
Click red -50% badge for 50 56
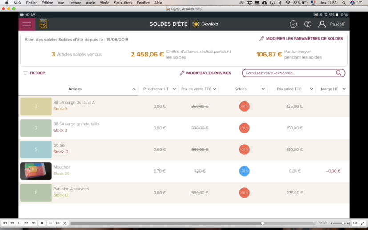(x=244, y=149)
